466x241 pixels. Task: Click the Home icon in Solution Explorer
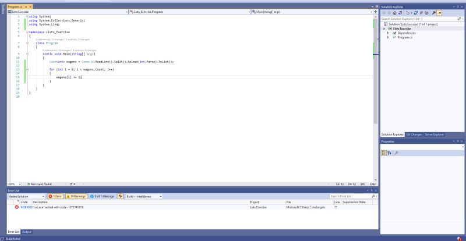395,13
